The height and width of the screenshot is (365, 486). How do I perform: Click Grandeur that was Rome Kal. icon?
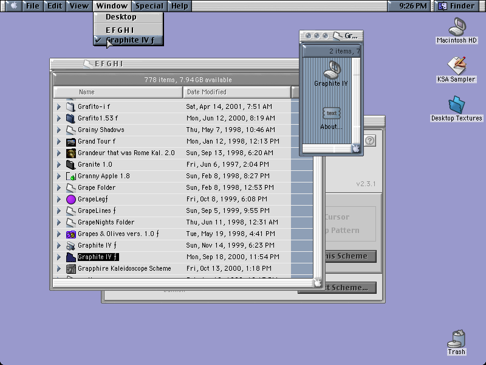70,153
